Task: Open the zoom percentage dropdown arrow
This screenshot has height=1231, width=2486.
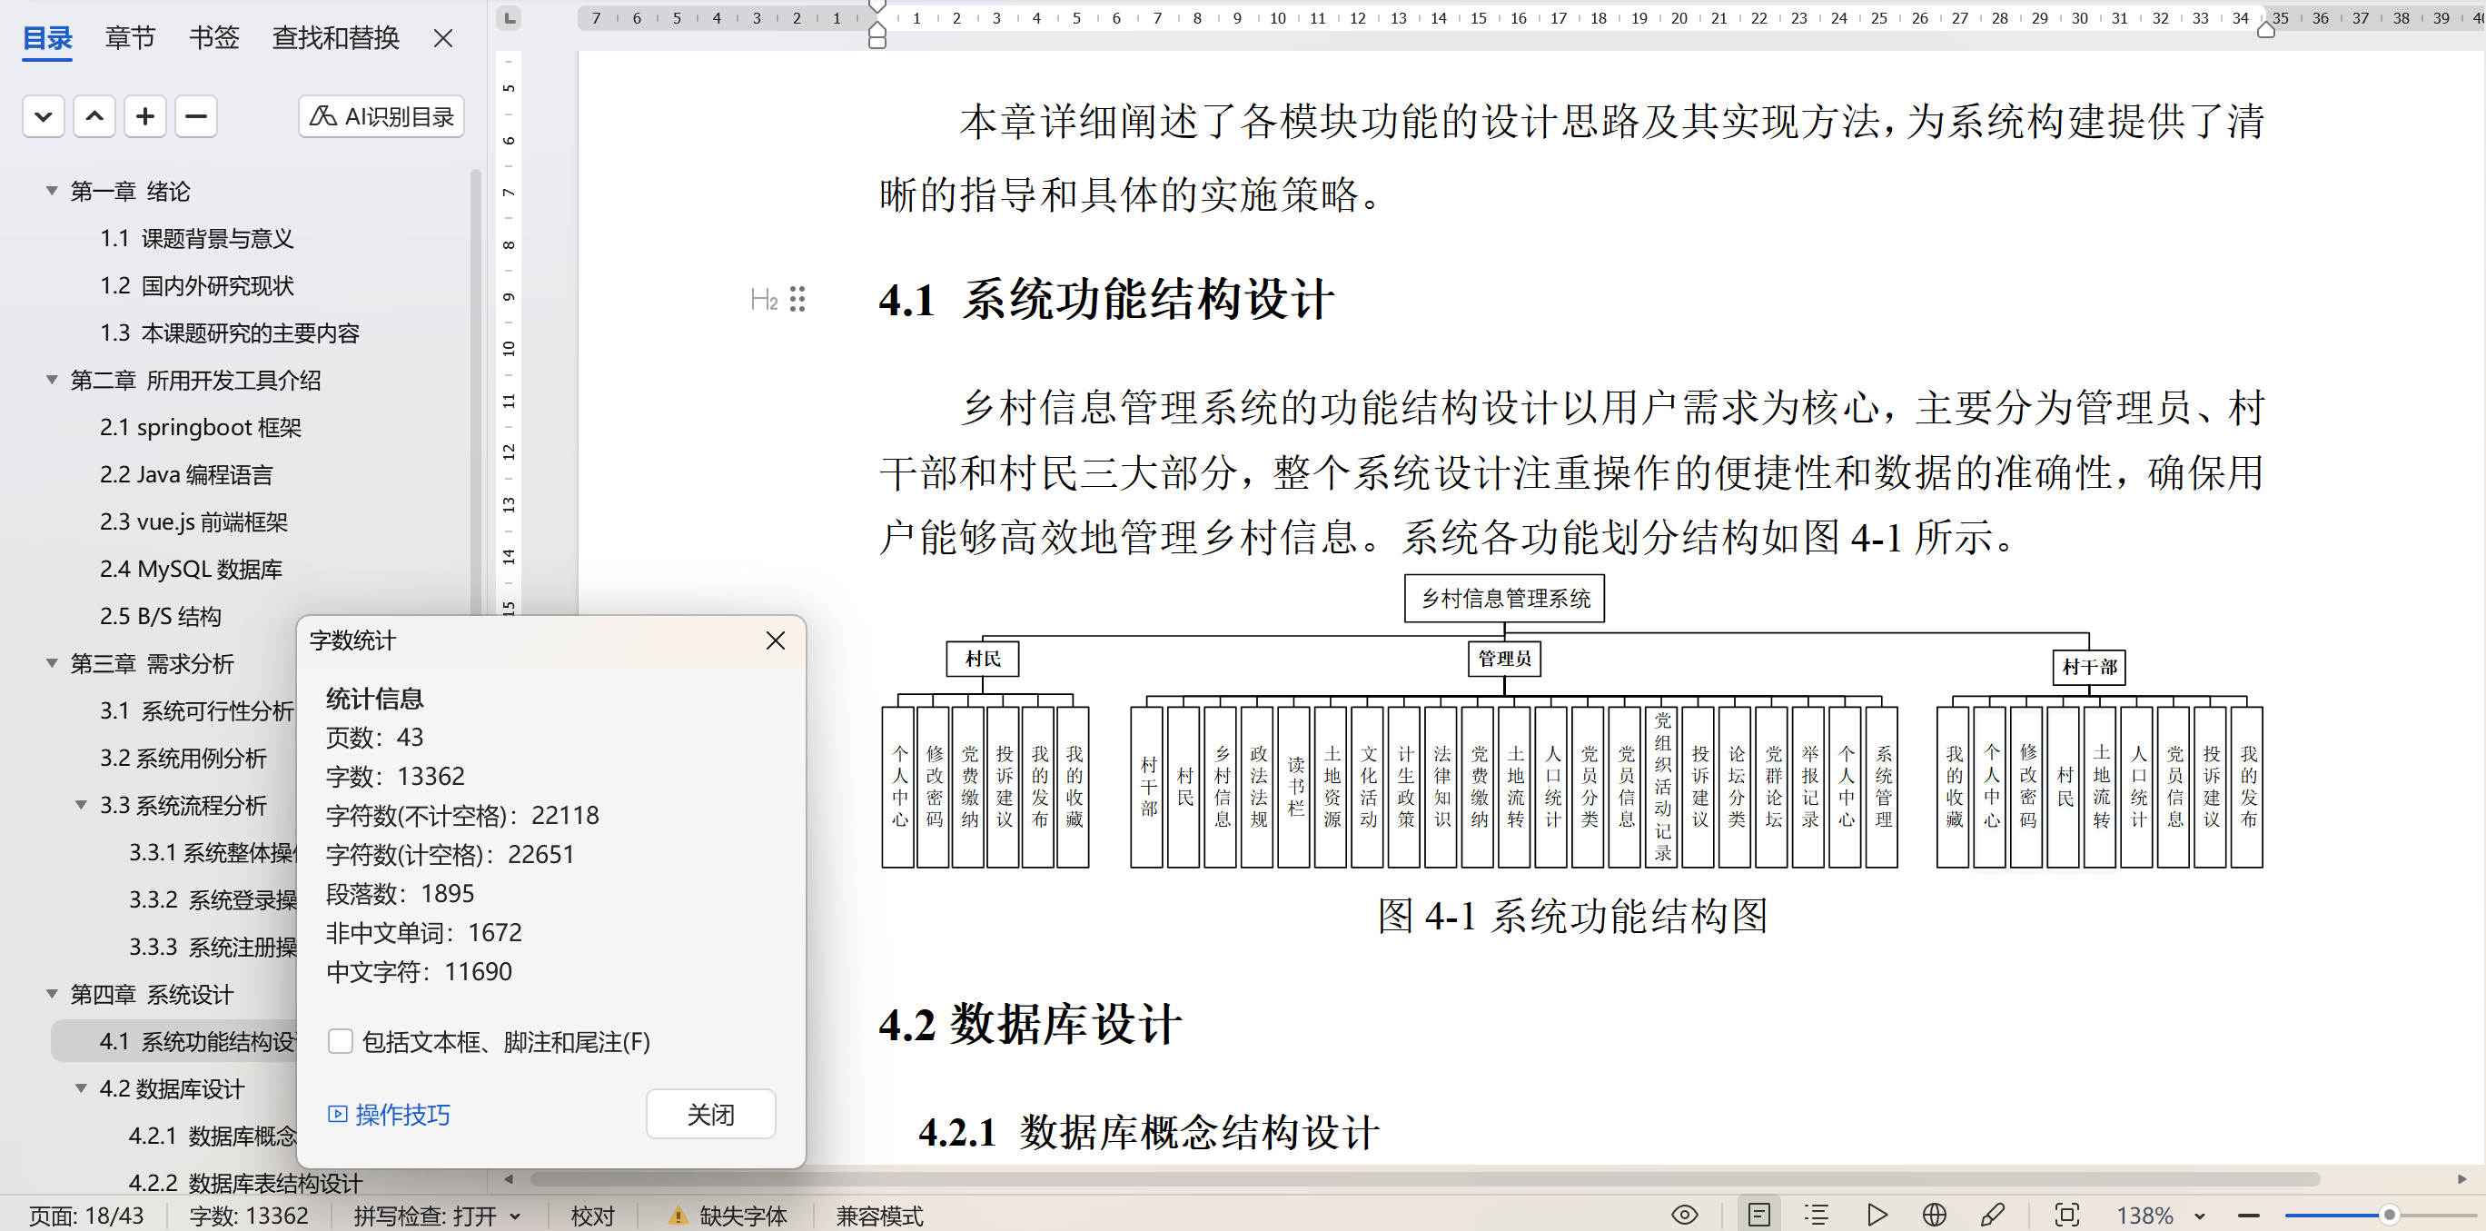Action: click(x=2199, y=1216)
